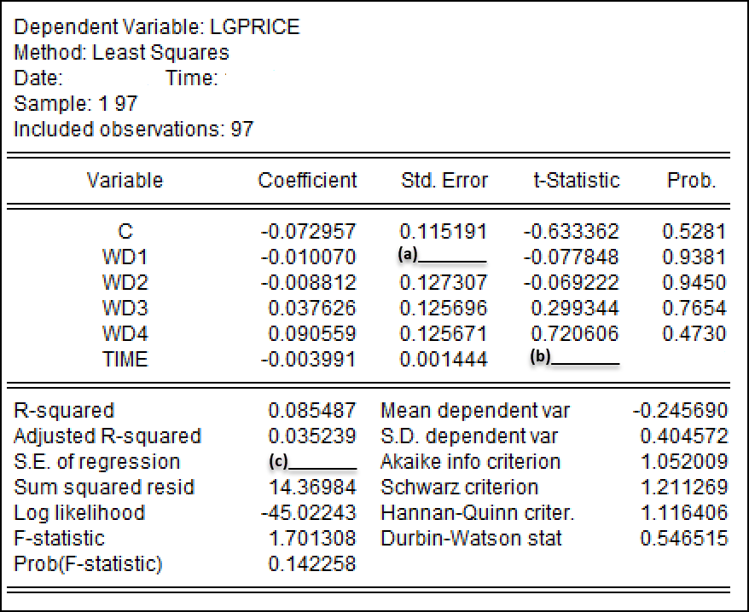Select the Adjusted R-squared label

pos(107,436)
